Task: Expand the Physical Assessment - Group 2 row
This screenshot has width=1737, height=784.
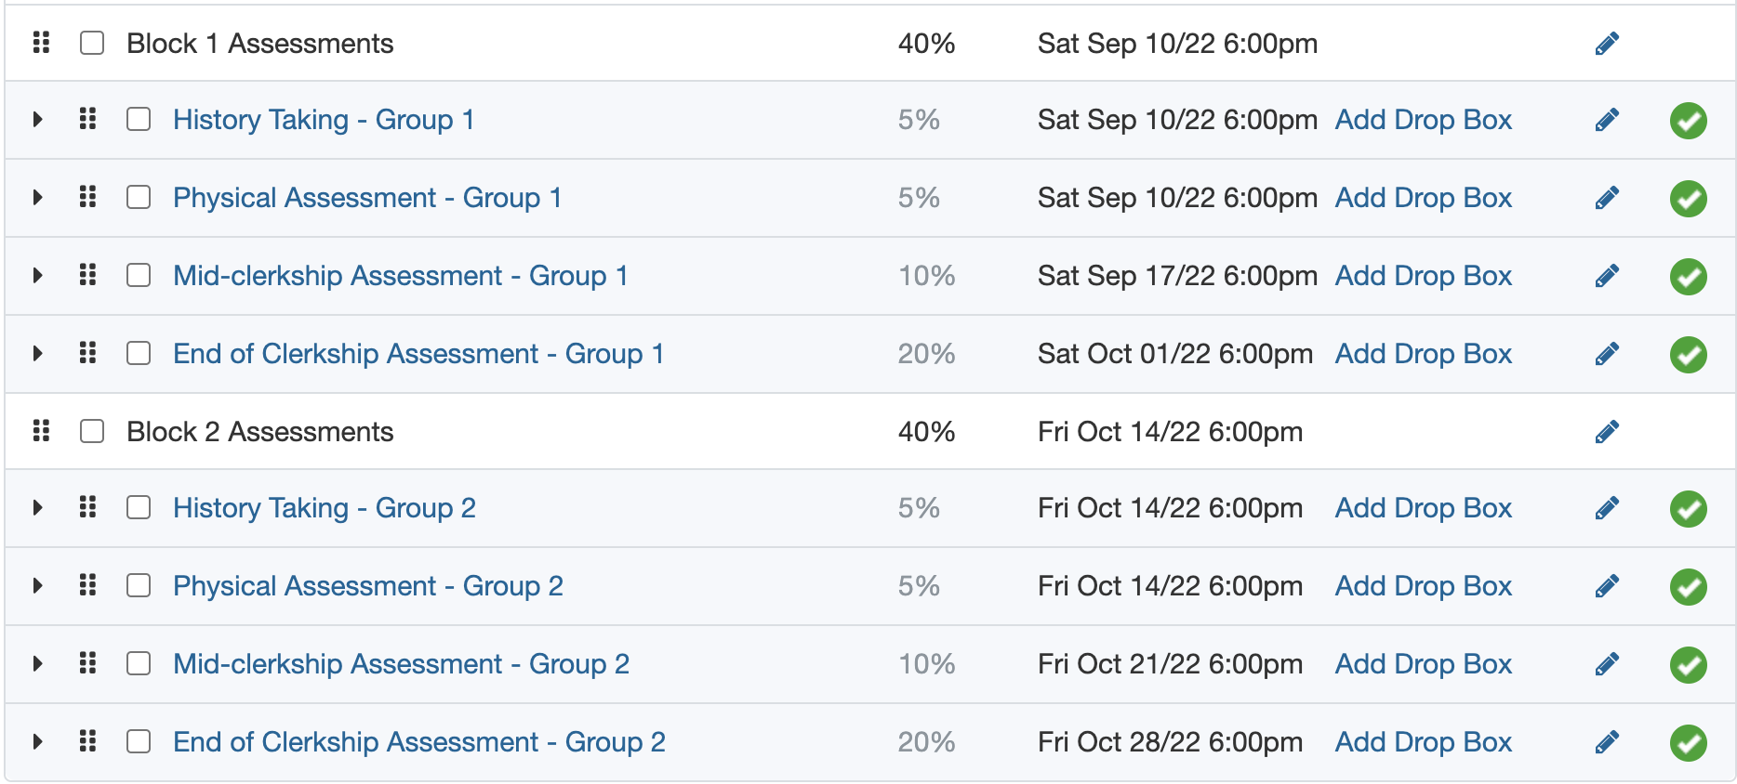Action: pyautogui.click(x=37, y=586)
